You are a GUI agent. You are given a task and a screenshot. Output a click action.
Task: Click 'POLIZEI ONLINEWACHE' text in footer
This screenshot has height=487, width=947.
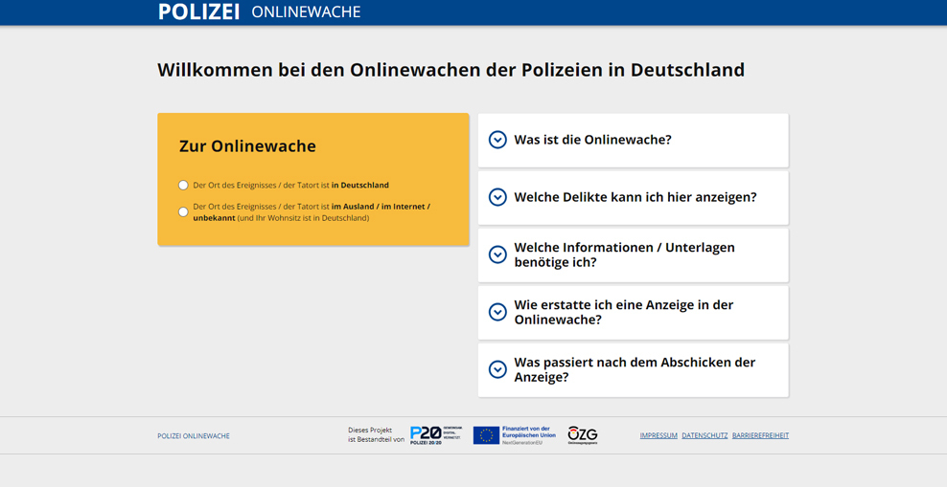(194, 436)
